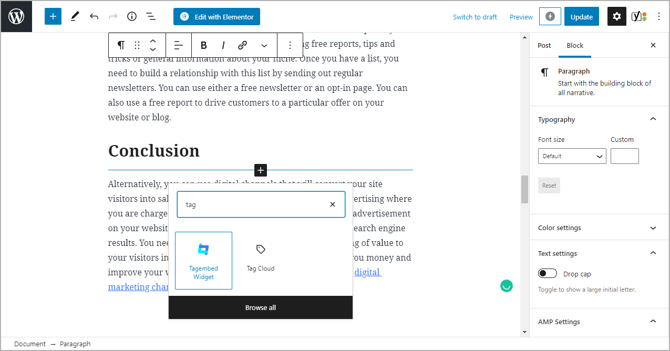Toggle the block inserter plus button
The width and height of the screenshot is (670, 351).
pos(53,16)
